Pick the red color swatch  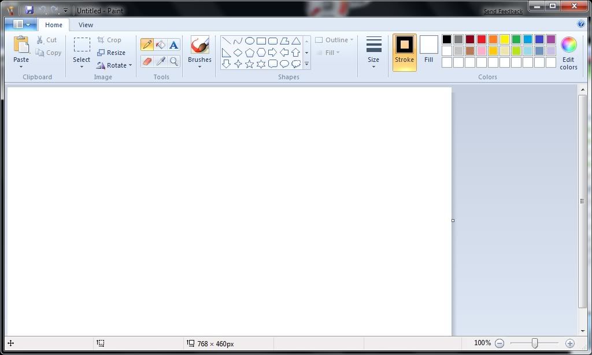coord(482,39)
